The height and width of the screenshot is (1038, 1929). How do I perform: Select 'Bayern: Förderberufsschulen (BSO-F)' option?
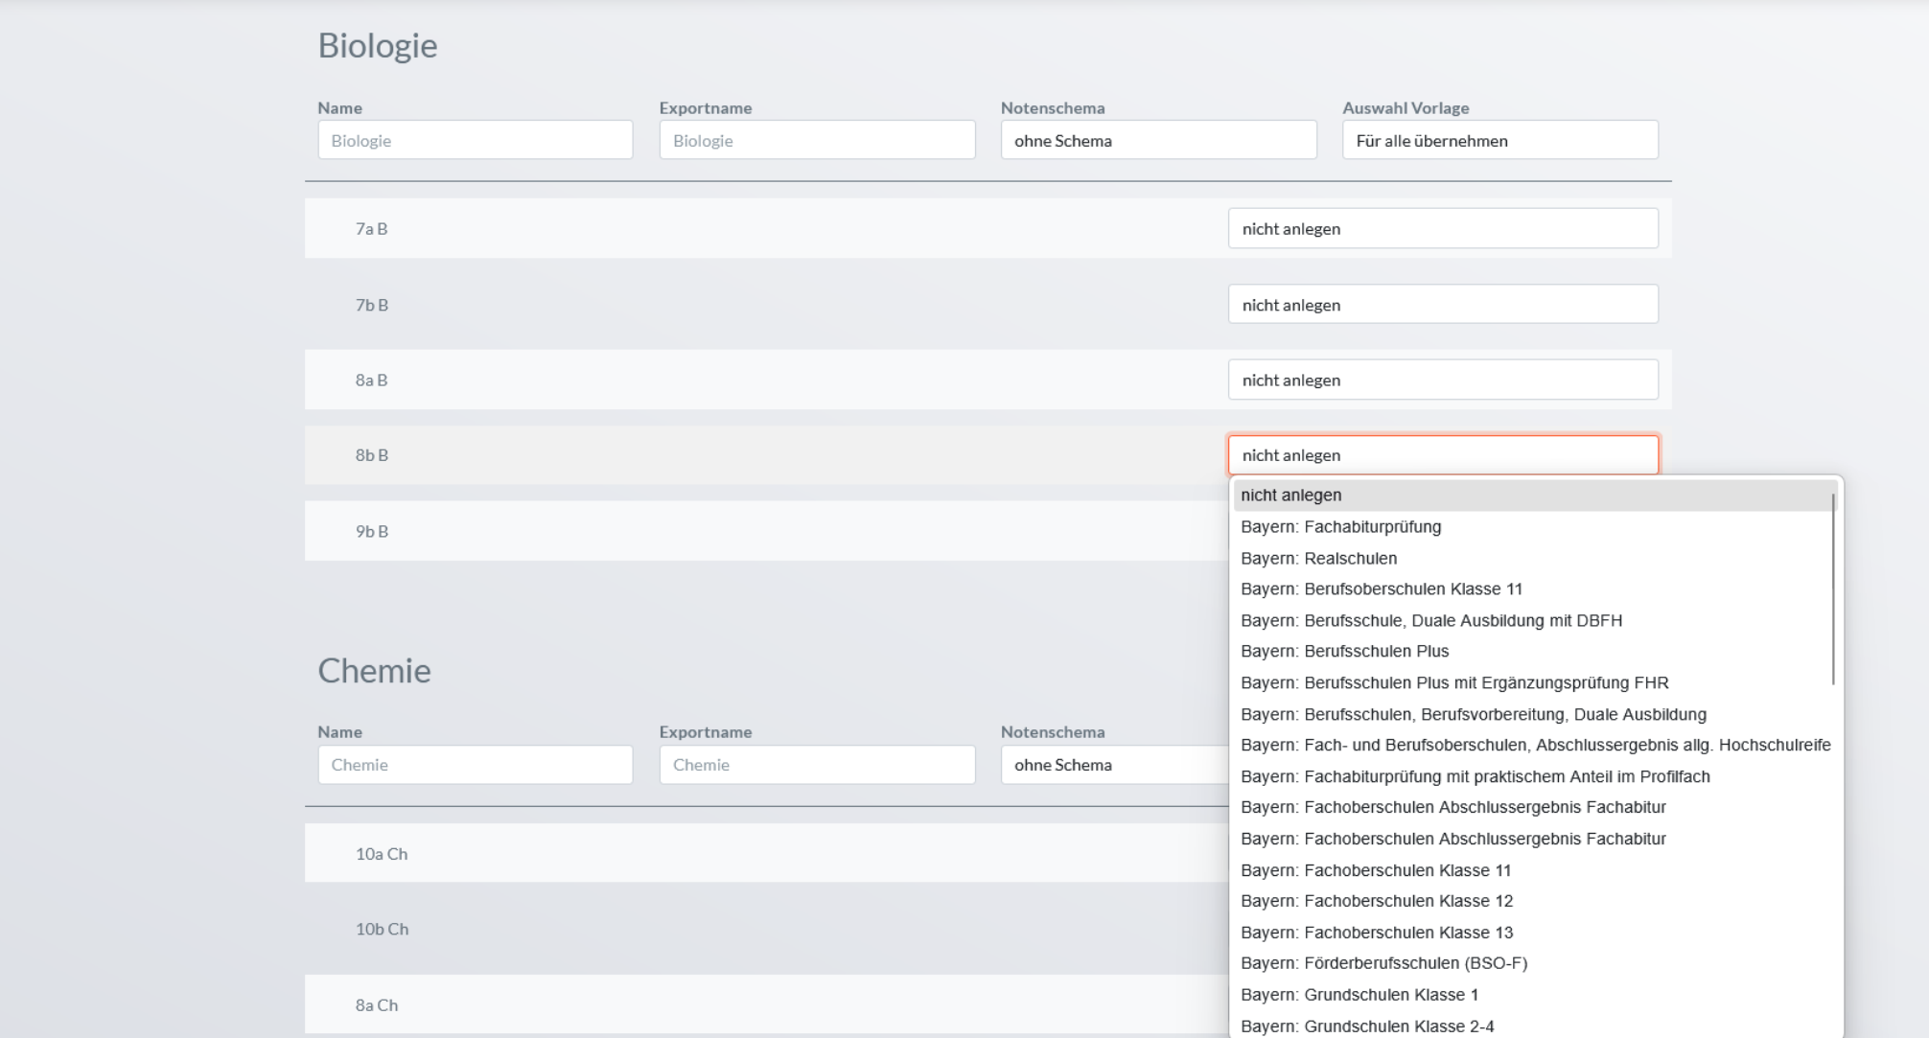[1383, 963]
